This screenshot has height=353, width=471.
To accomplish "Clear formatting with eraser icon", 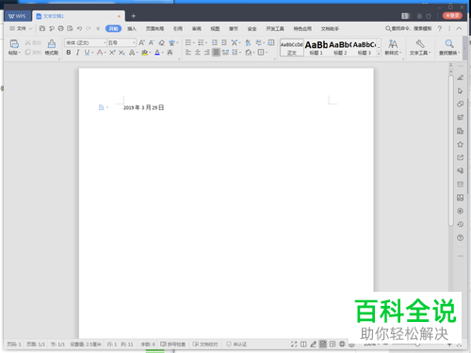I will pyautogui.click(x=161, y=42).
